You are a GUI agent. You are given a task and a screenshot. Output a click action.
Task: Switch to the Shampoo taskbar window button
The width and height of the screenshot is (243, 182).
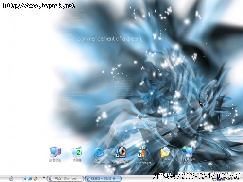click(x=65, y=178)
